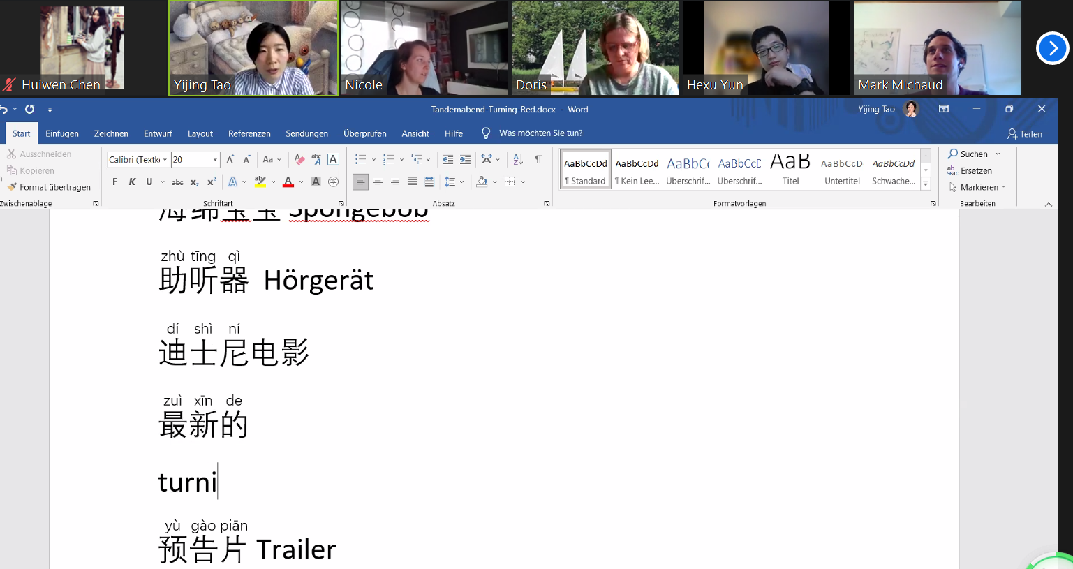Screen dimensions: 1073x569
Task: Open Schriftart dialog launcher
Action: [x=341, y=204]
